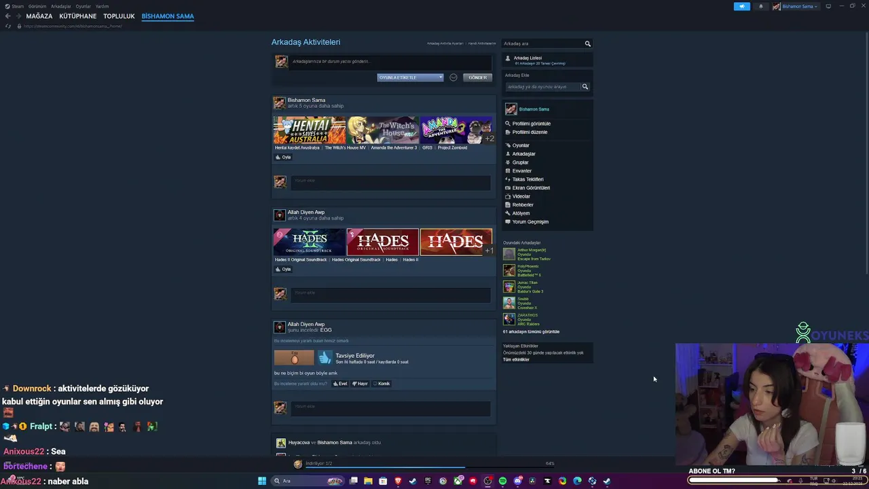Open Videolar in the sidebar

click(x=521, y=196)
